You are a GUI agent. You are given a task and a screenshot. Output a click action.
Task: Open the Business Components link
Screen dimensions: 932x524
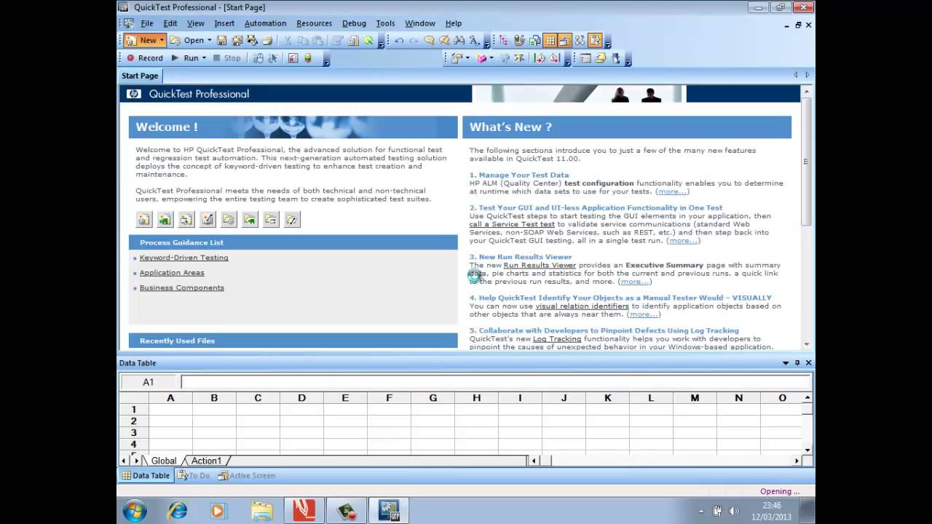click(x=181, y=287)
